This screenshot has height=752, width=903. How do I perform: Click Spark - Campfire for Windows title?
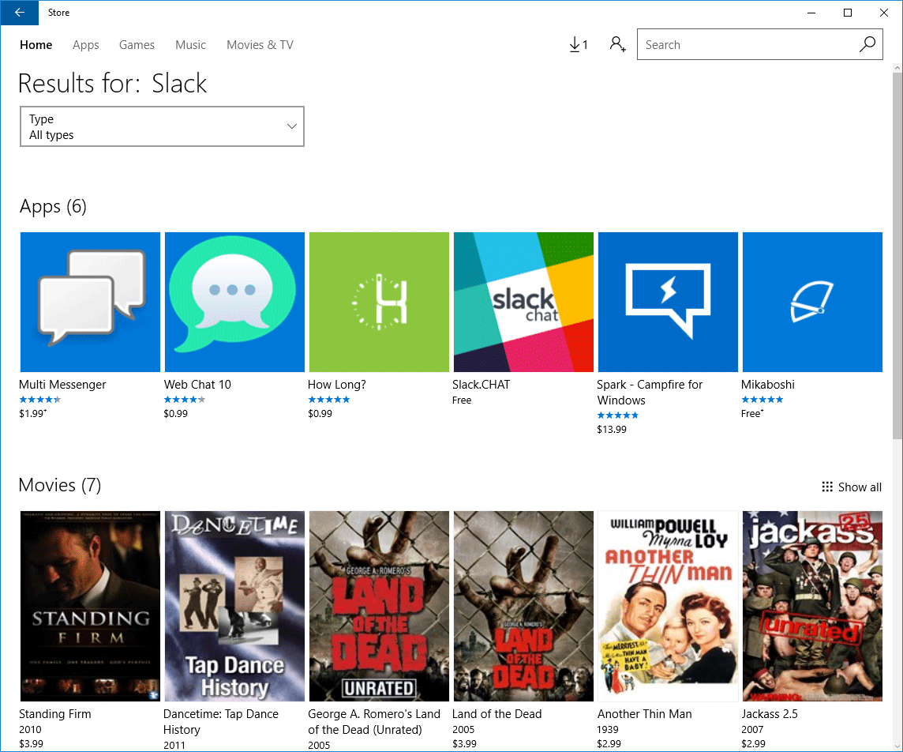tap(650, 393)
